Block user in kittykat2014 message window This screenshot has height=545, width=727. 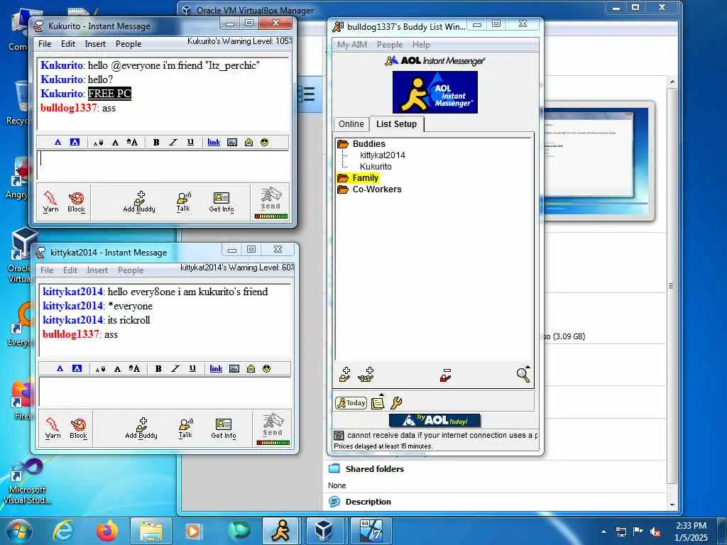click(x=78, y=428)
